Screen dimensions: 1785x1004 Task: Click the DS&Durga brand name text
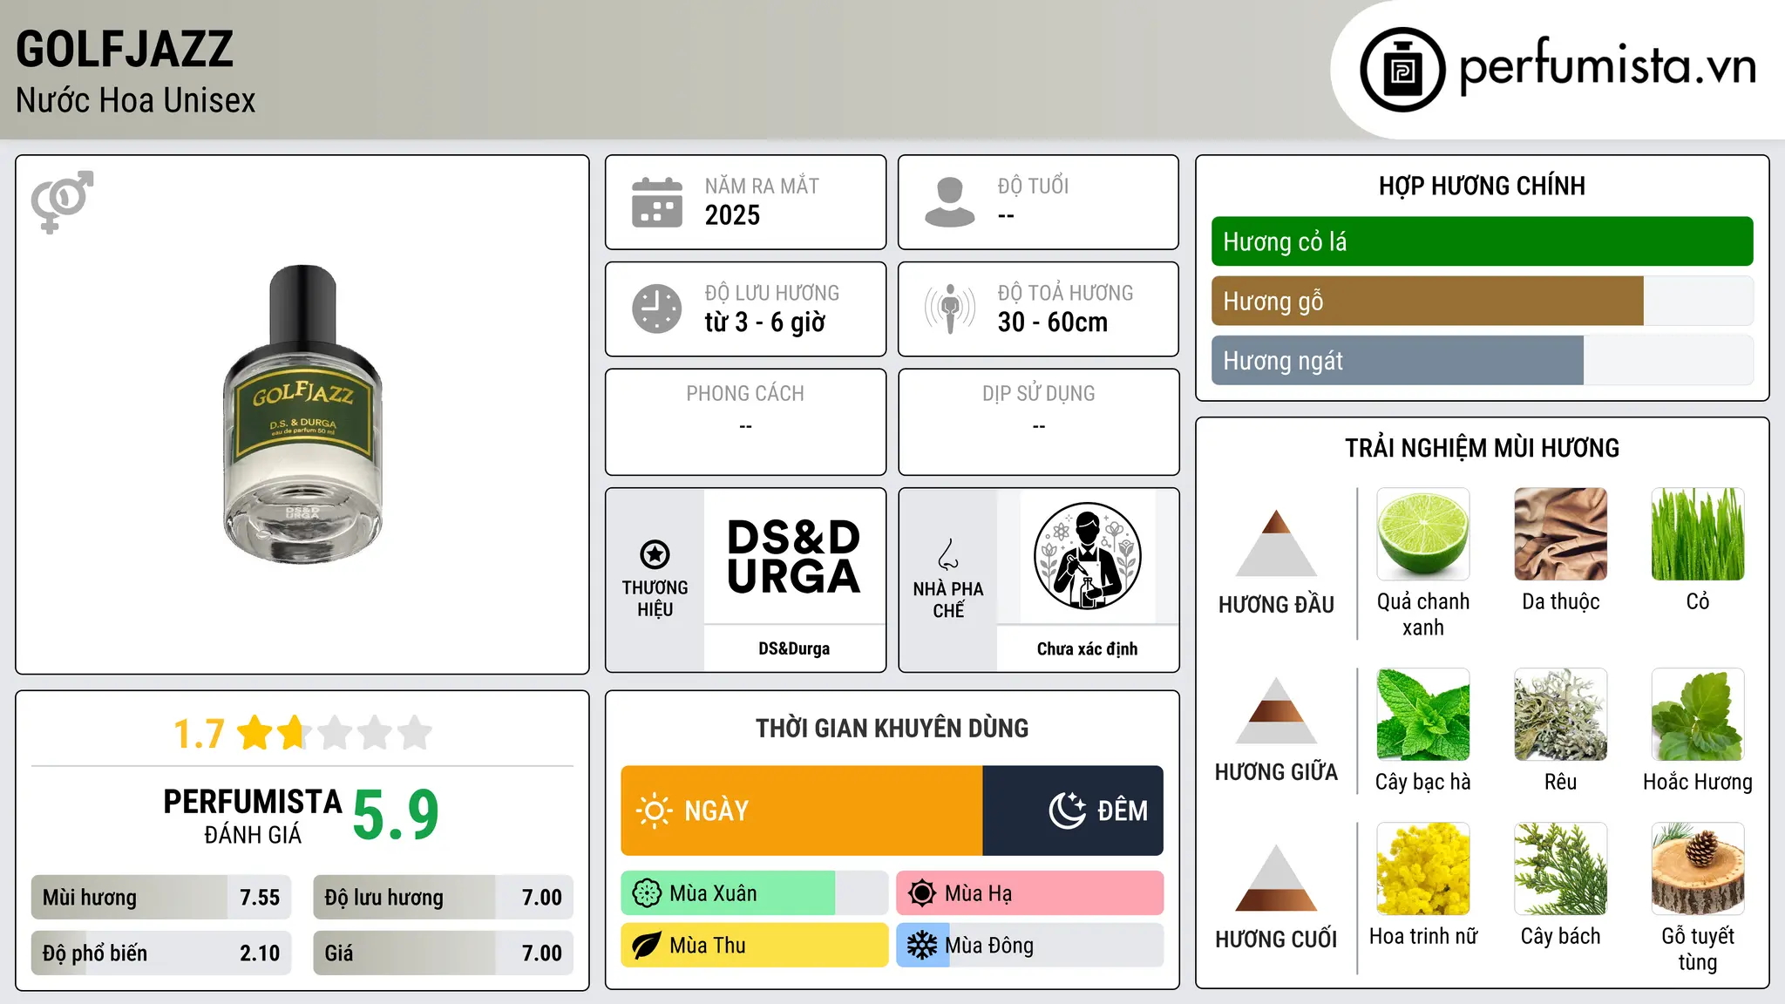[794, 648]
